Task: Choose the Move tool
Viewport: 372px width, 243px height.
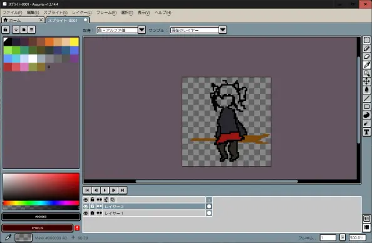Action: coord(366,81)
